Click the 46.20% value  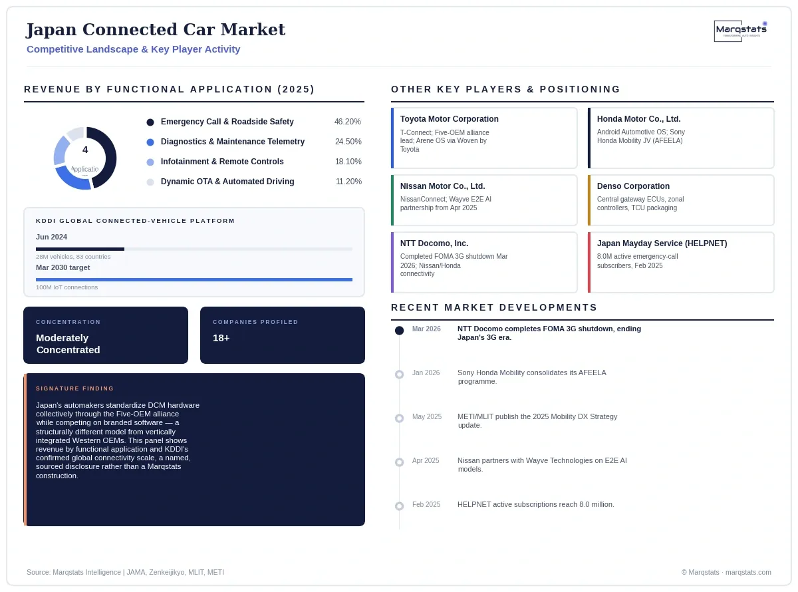click(x=348, y=122)
